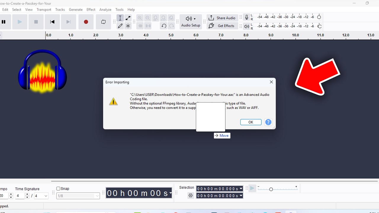Viewport: 379px width, 213px height.
Task: Open the Effect menu
Action: pyautogui.click(x=91, y=9)
